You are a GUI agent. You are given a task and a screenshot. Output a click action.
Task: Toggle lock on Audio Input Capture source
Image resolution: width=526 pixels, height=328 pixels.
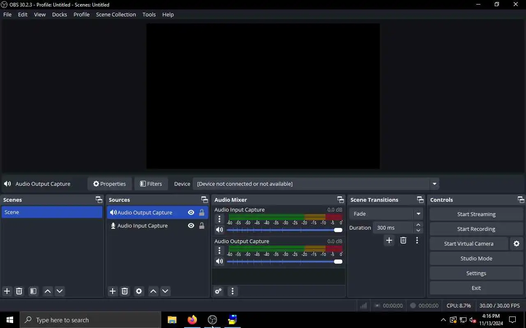pyautogui.click(x=202, y=225)
